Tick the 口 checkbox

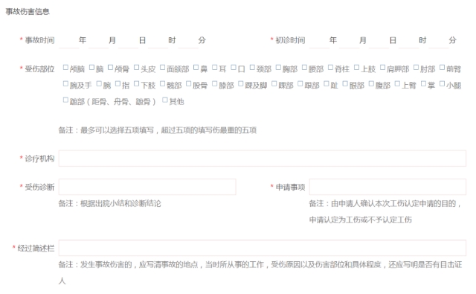pos(234,68)
